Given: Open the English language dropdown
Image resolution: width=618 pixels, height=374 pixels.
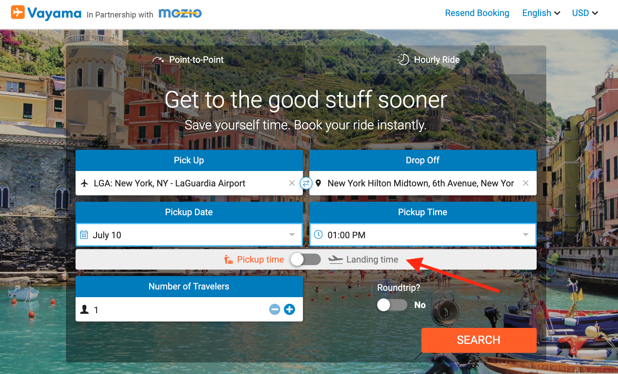Looking at the screenshot, I should (541, 13).
